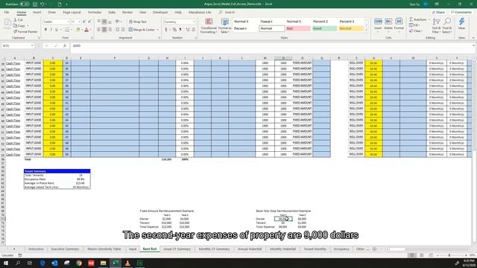Expand the Merge & Center dropdown arrow
Image resolution: width=477 pixels, height=268 pixels.
(x=157, y=30)
